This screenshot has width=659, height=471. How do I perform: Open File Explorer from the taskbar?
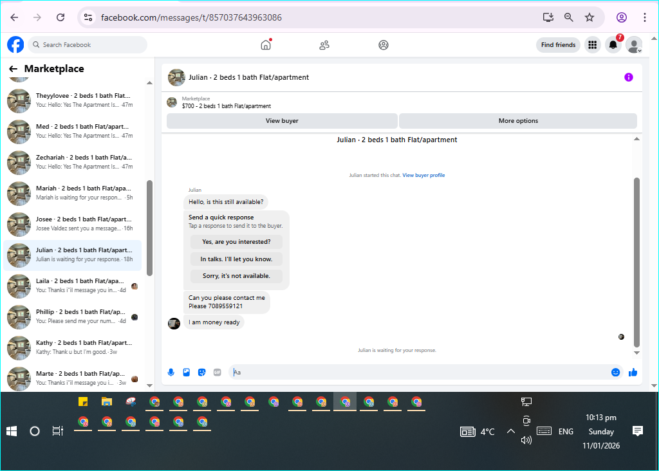[x=107, y=402]
